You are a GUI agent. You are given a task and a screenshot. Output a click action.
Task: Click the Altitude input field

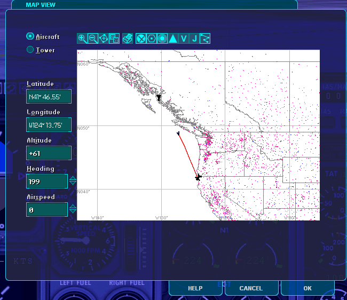click(x=49, y=153)
